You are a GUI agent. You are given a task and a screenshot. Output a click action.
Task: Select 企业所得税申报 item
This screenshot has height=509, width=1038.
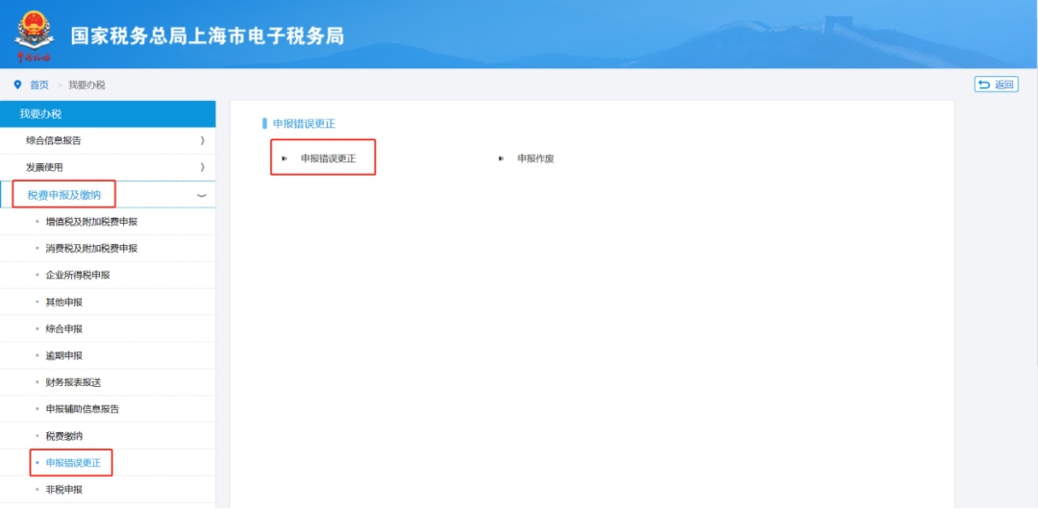78,276
